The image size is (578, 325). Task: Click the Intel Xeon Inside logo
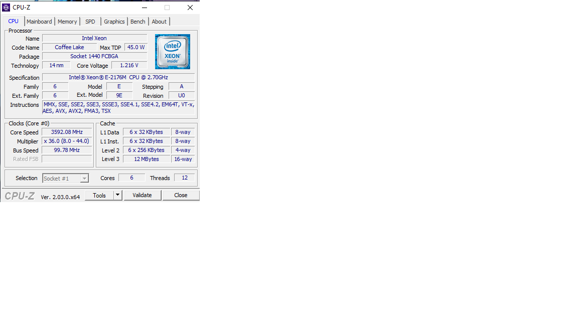click(173, 52)
